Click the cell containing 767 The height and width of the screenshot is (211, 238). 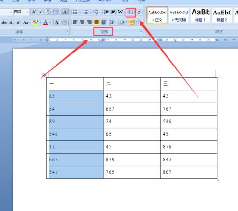(x=189, y=109)
